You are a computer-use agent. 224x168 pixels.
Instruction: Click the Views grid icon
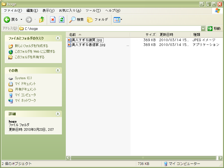click(117, 20)
